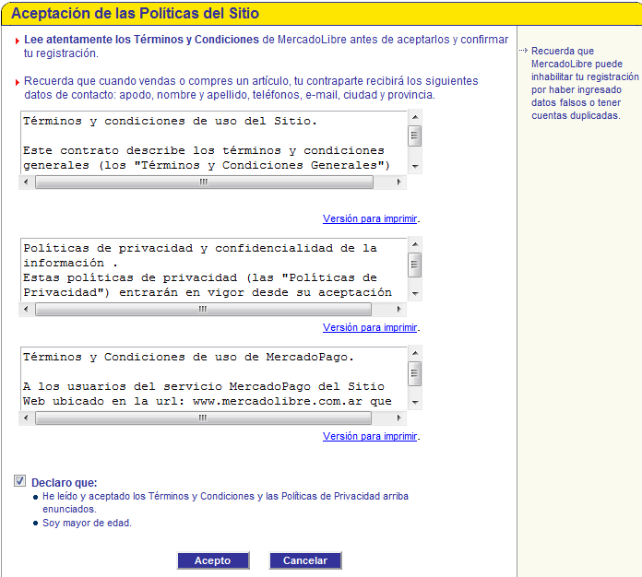Click the 'Declaro que:' label text

coord(65,482)
